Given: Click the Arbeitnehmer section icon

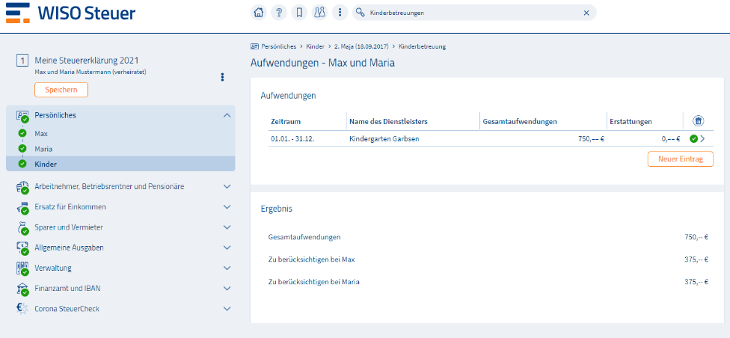Looking at the screenshot, I should click(x=22, y=188).
